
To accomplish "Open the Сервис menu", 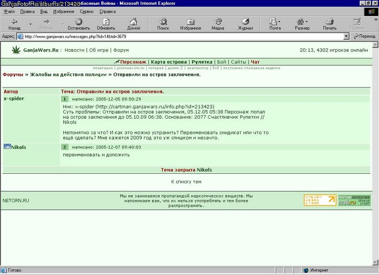I will pyautogui.click(x=87, y=11).
